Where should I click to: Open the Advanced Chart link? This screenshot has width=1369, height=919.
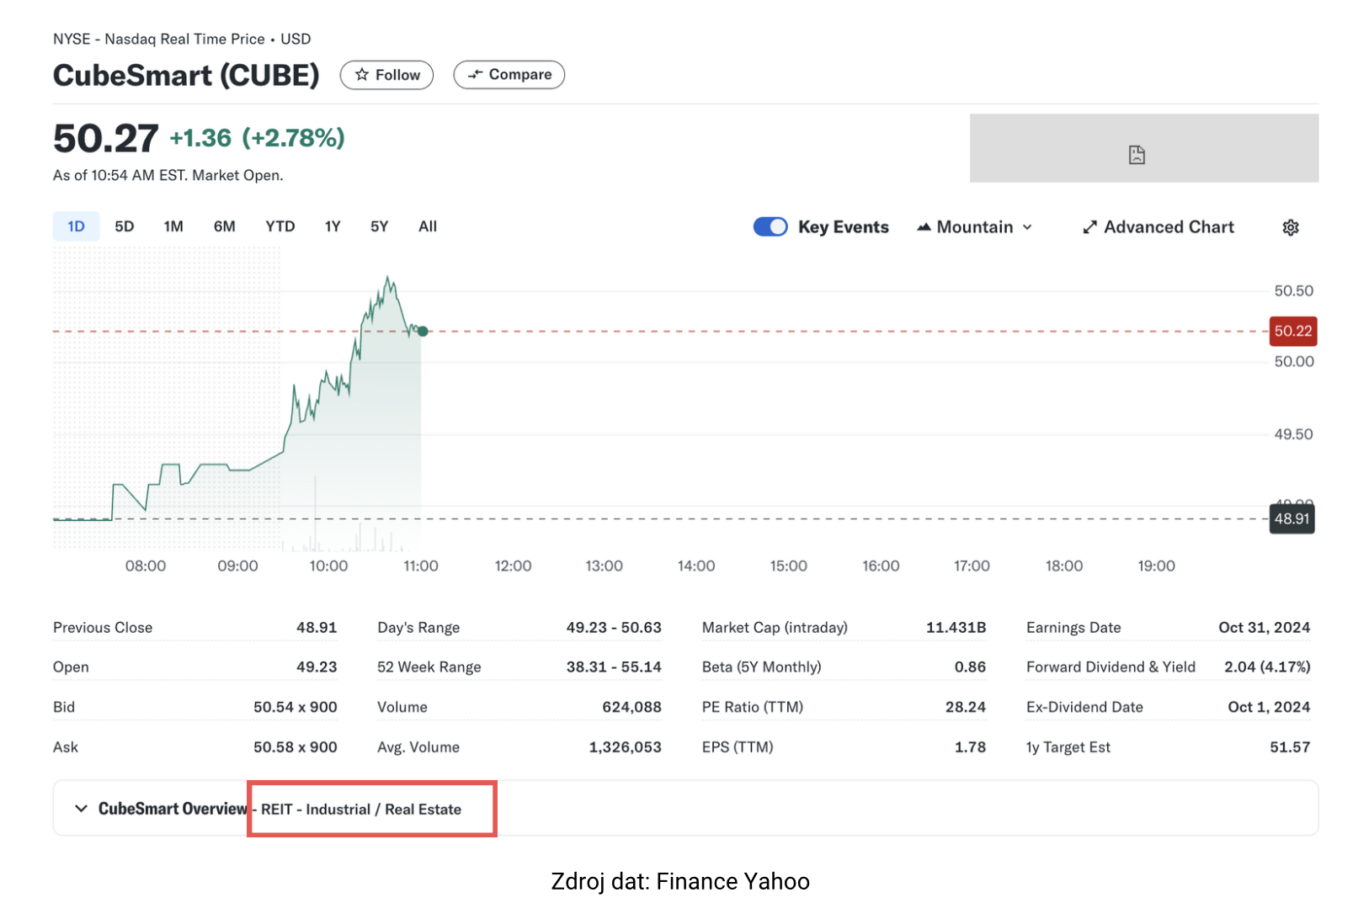(x=1158, y=227)
